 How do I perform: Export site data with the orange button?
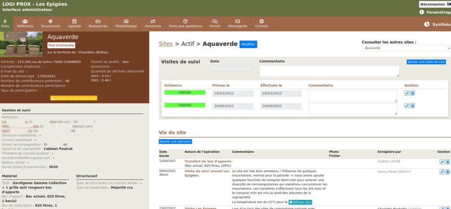click(x=74, y=98)
